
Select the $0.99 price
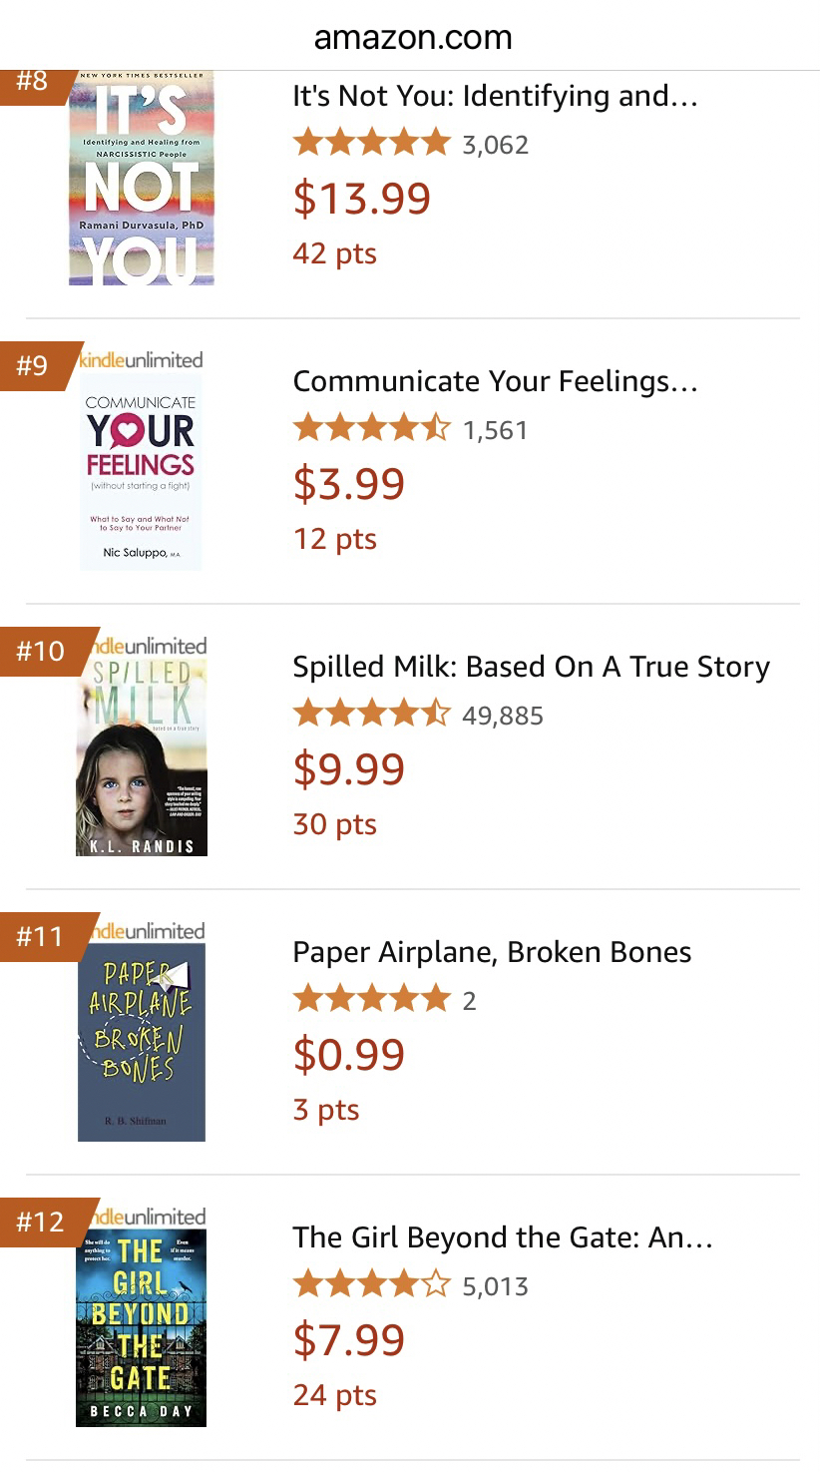(x=348, y=1054)
